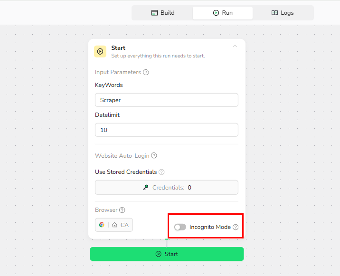Open the Credentials: 0 button

[167, 188]
